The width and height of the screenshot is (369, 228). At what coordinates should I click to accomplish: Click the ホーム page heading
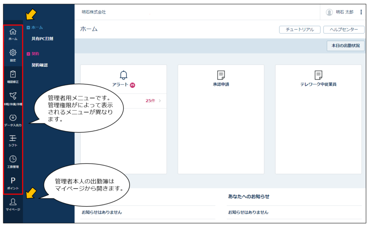(89, 29)
